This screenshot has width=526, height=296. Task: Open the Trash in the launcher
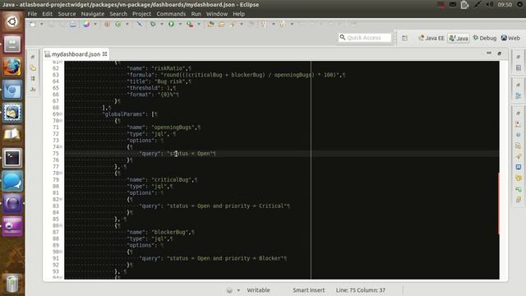click(12, 284)
